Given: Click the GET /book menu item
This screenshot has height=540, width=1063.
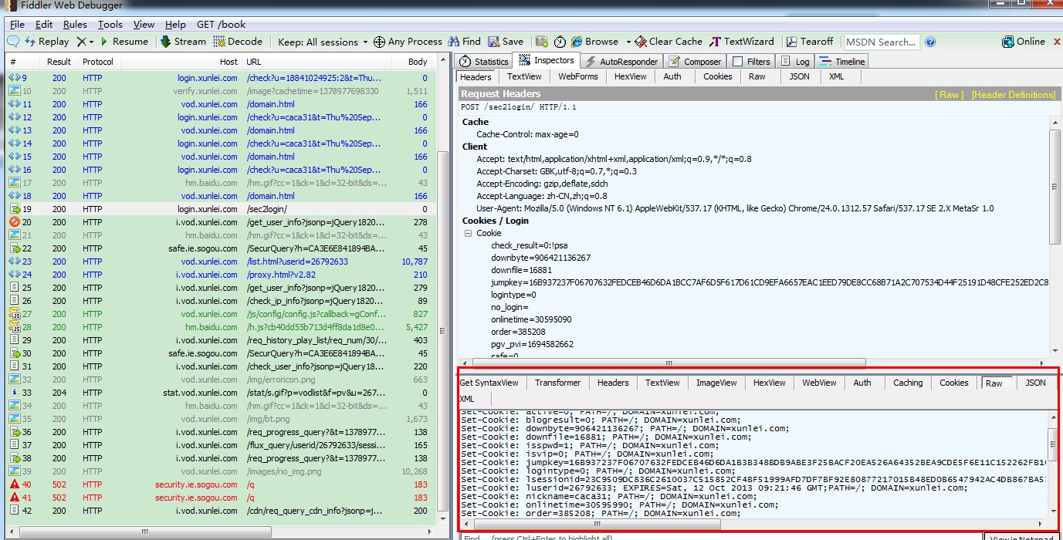Looking at the screenshot, I should pos(222,25).
